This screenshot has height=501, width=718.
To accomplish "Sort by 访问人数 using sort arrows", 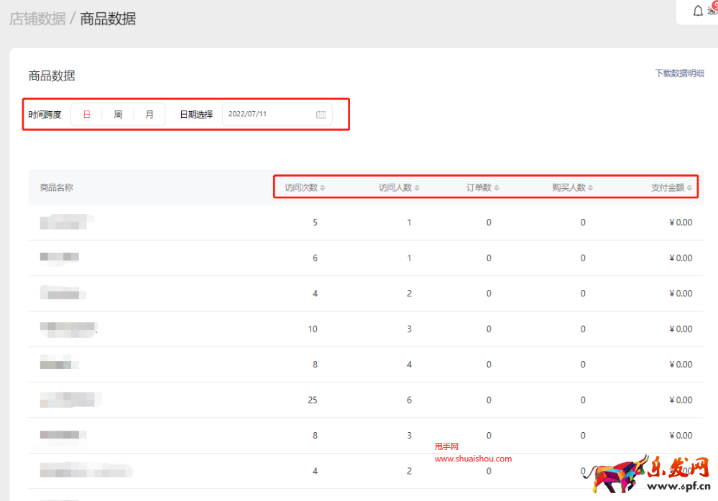I will point(417,188).
